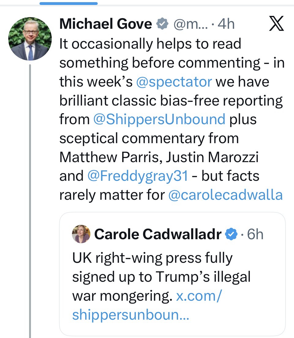
Task: Follow the @spectator mention
Action: (x=174, y=82)
